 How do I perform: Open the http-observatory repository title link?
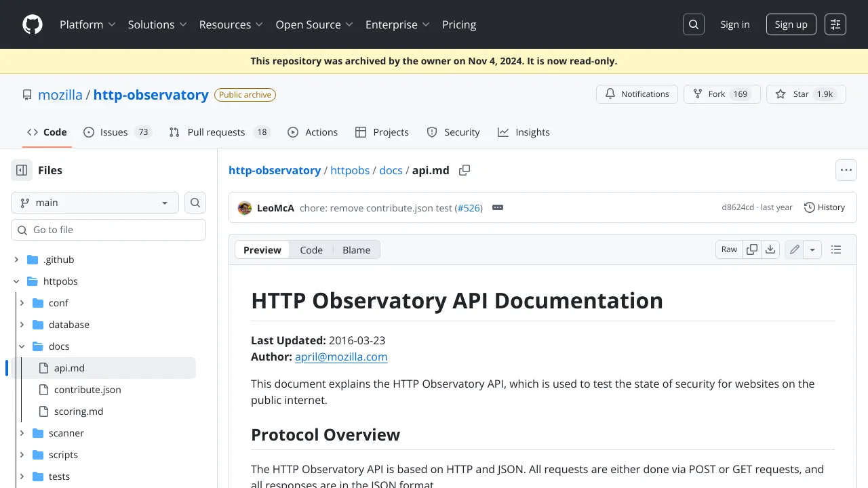(151, 95)
